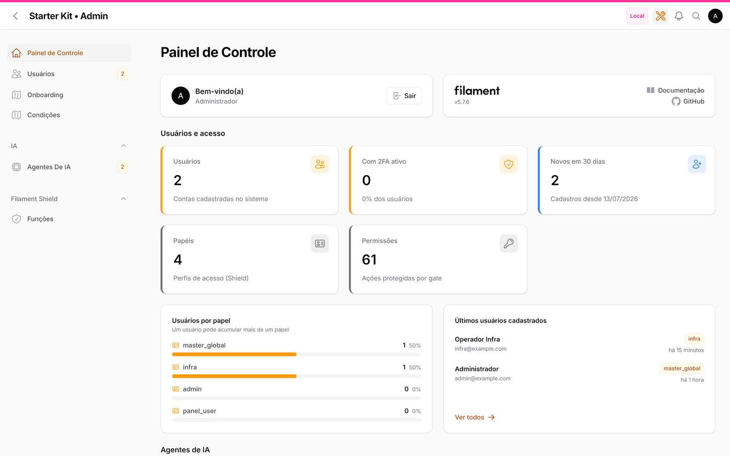Viewport: 730px width, 456px height.
Task: Click the Sair logout button
Action: [404, 96]
